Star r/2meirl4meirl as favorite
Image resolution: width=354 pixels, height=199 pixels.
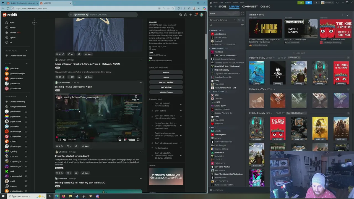[x=26, y=112]
